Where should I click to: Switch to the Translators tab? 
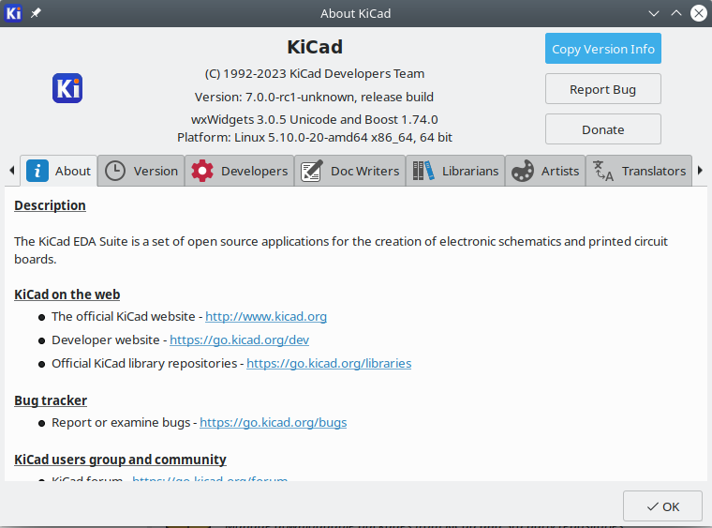pyautogui.click(x=653, y=171)
